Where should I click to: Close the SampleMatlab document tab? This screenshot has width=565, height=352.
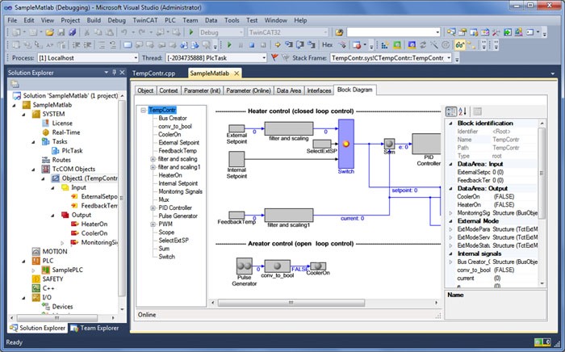[236, 73]
